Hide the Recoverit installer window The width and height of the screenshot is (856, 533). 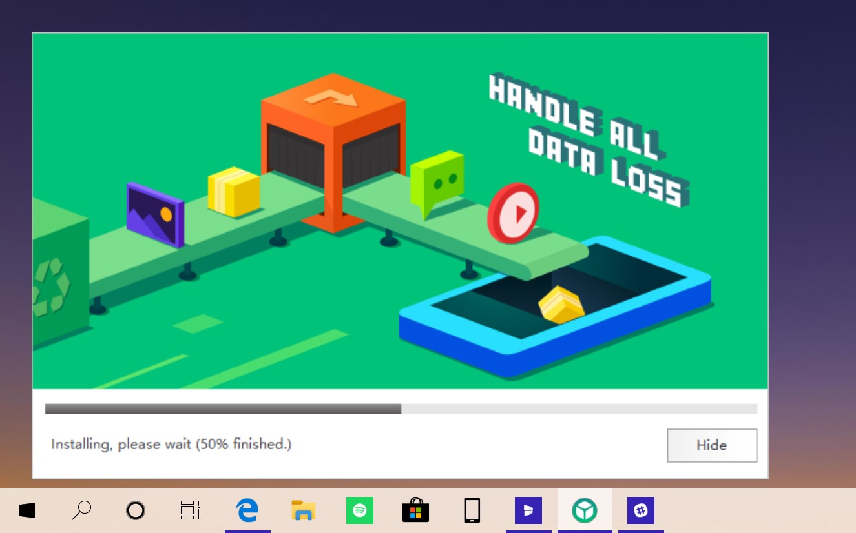click(x=711, y=445)
